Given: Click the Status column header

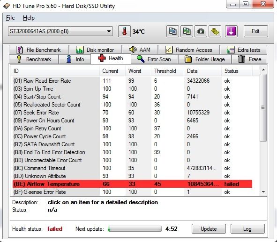Looking at the screenshot, I should point(237,71).
